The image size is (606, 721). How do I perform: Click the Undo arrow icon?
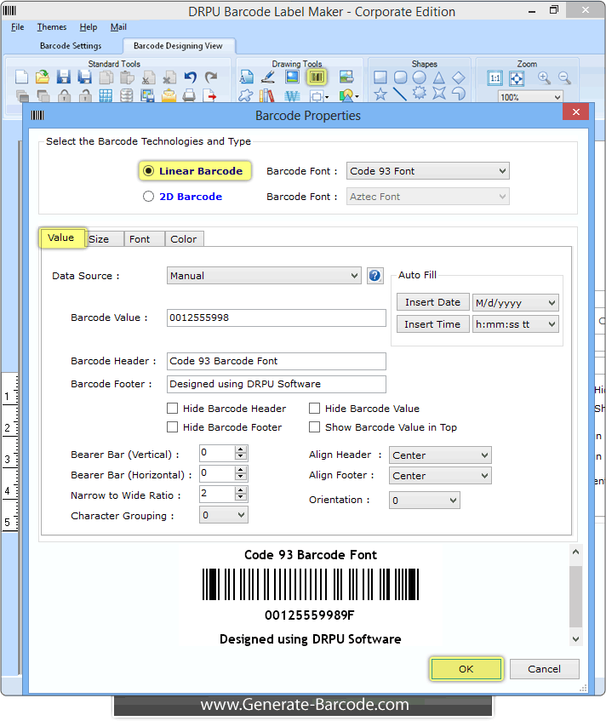pos(191,77)
